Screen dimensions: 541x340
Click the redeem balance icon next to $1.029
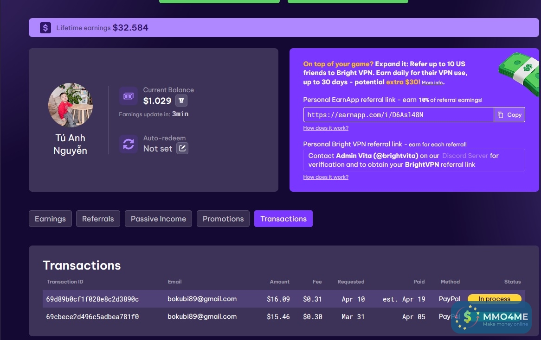coord(181,101)
